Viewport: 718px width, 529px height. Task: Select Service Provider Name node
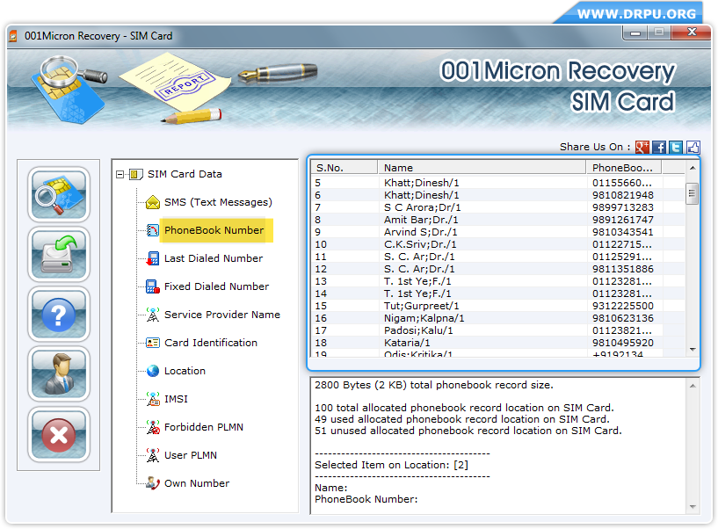222,315
